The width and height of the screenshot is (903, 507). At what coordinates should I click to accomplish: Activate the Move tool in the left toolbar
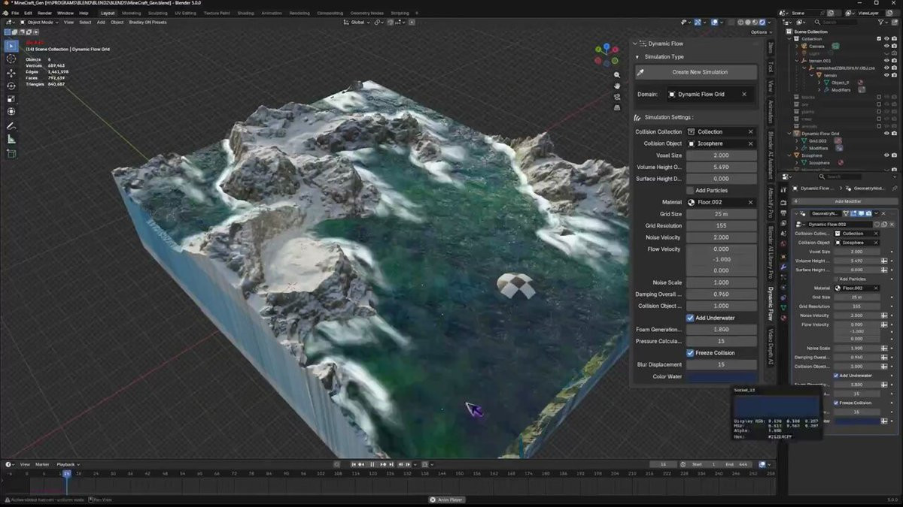click(x=11, y=73)
